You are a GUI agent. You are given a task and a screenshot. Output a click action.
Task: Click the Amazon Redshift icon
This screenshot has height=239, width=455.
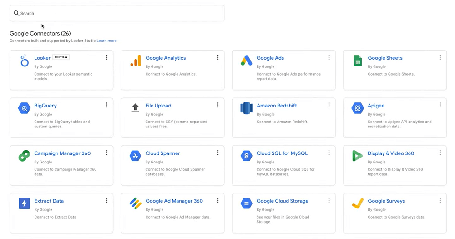246,108
